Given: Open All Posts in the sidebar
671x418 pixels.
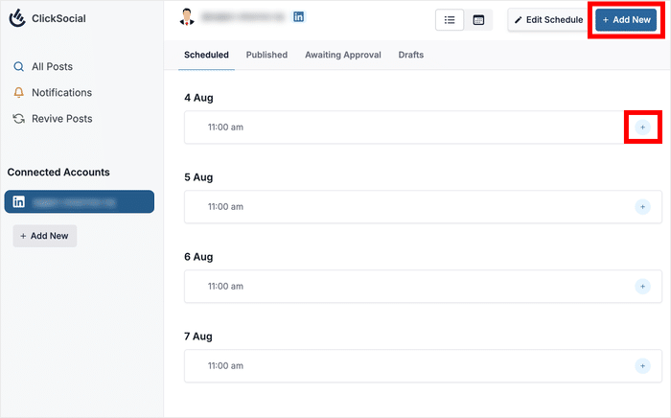Looking at the screenshot, I should pyautogui.click(x=43, y=67).
